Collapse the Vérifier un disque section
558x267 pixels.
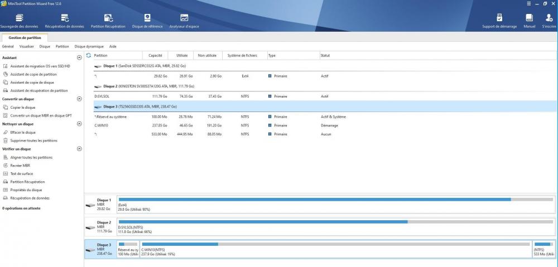click(79, 149)
